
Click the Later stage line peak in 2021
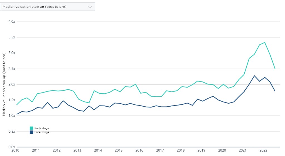click(x=254, y=76)
